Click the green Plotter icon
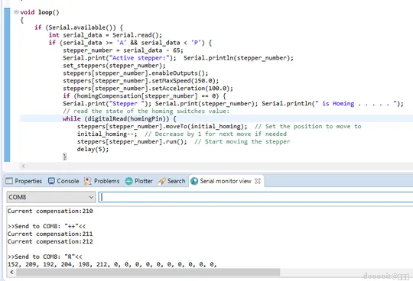The height and width of the screenshot is (281, 413). 128,181
